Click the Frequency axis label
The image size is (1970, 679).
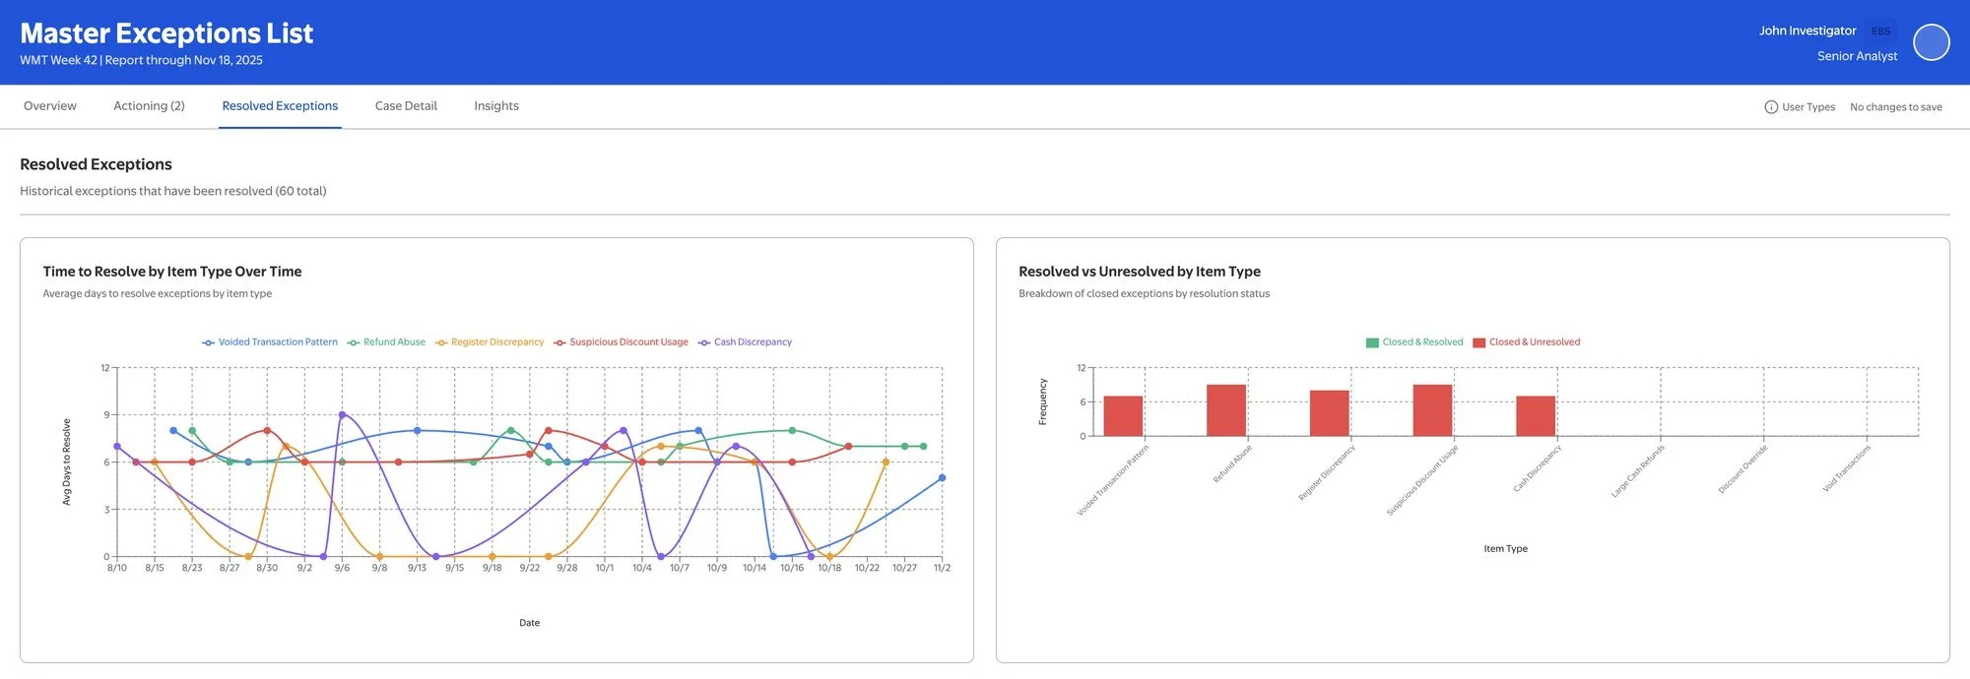click(x=1043, y=401)
